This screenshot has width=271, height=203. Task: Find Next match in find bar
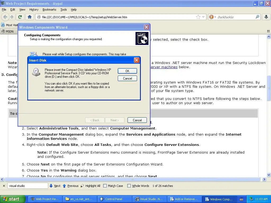point(55,186)
